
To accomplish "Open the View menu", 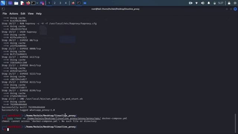I will click(x=30, y=13).
